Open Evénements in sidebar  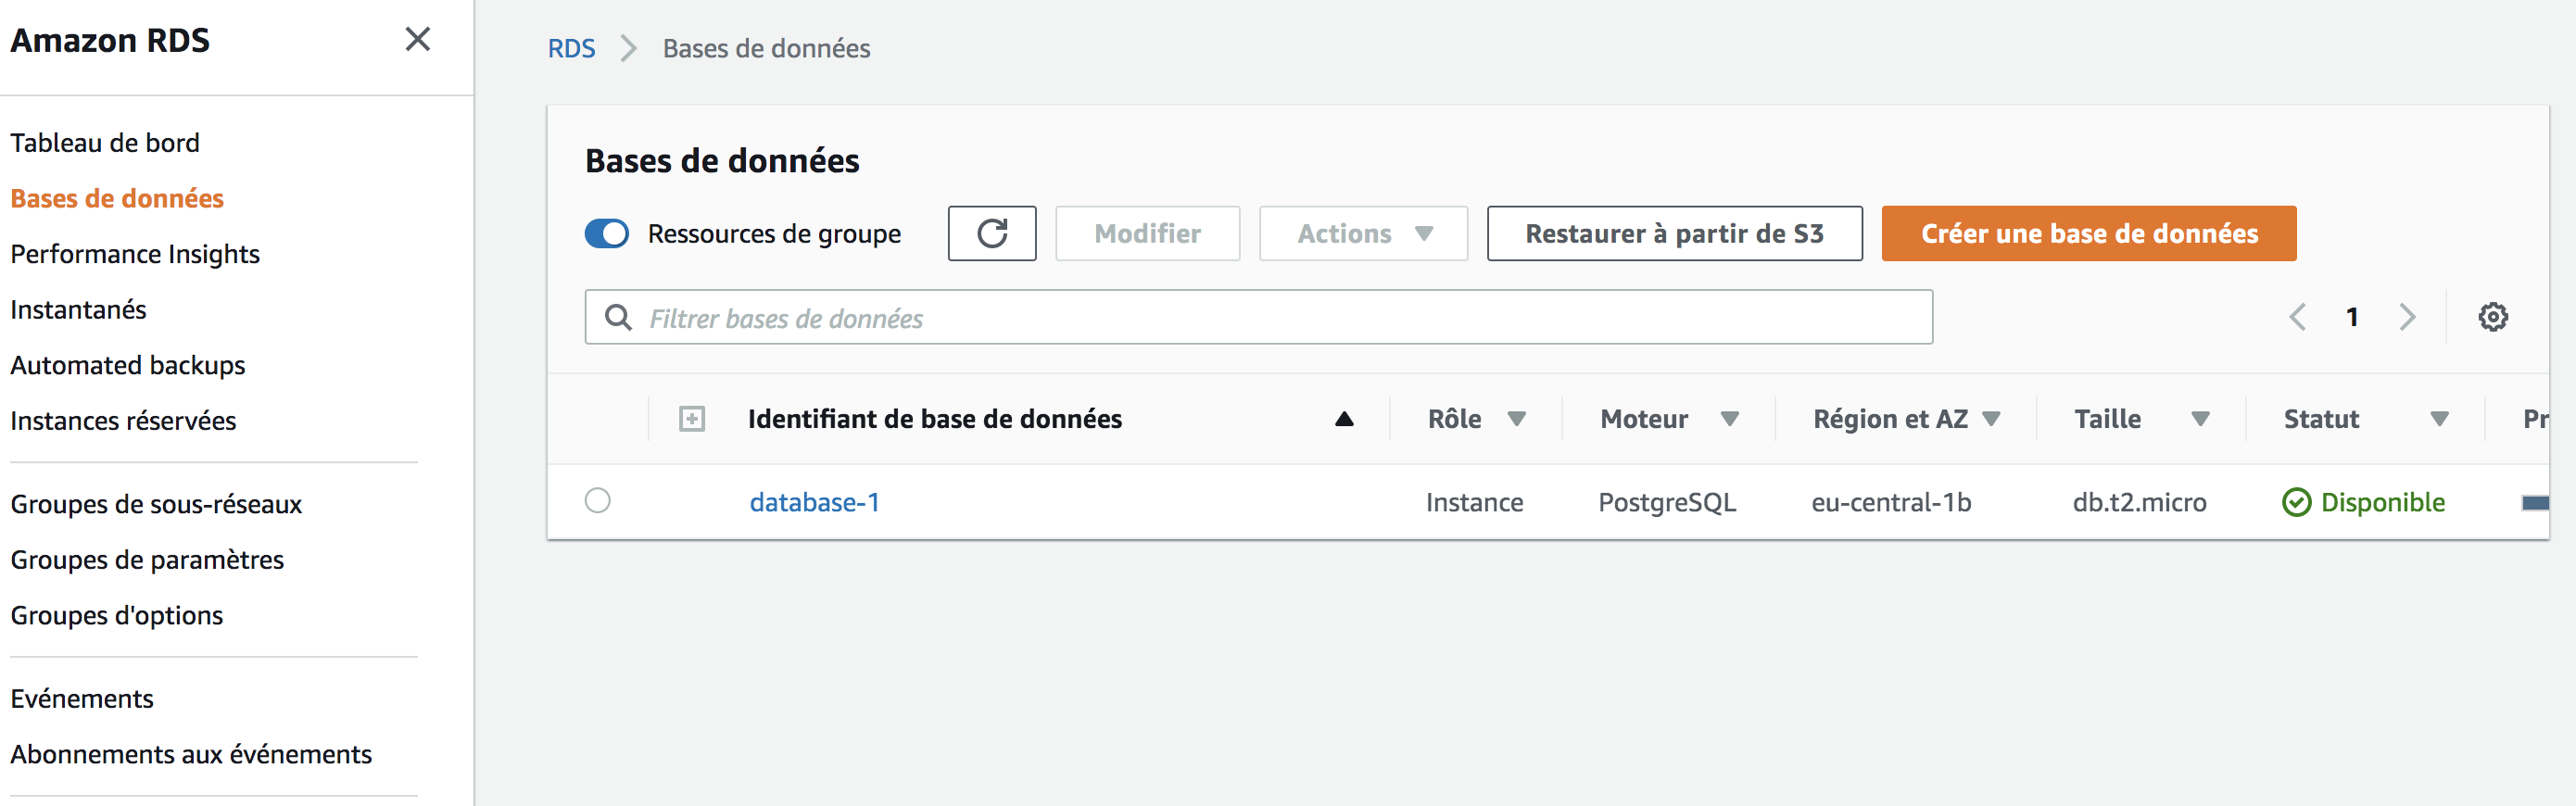82,699
